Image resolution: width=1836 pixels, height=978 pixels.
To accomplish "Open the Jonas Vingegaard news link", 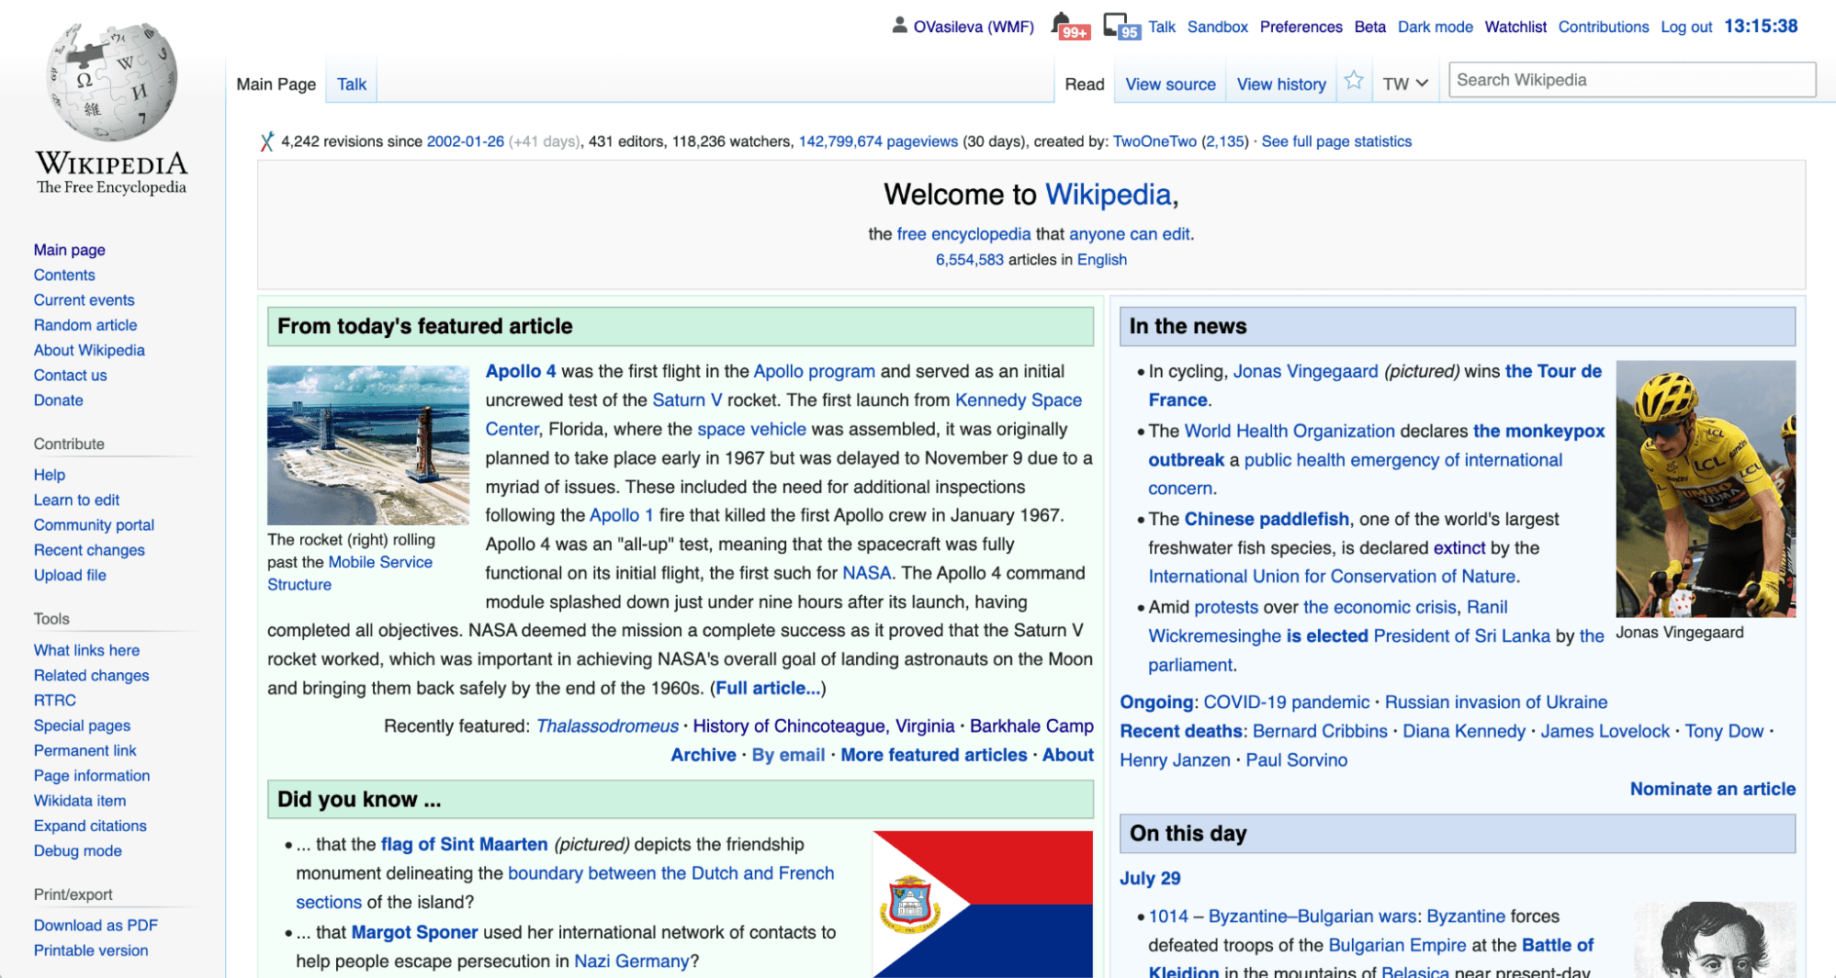I will point(1305,371).
